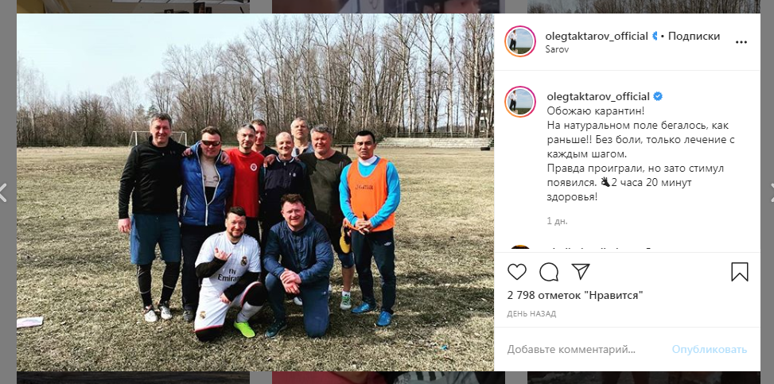This screenshot has height=384, width=774.
Task: Open the partially visible commenter avatar
Action: [520, 248]
